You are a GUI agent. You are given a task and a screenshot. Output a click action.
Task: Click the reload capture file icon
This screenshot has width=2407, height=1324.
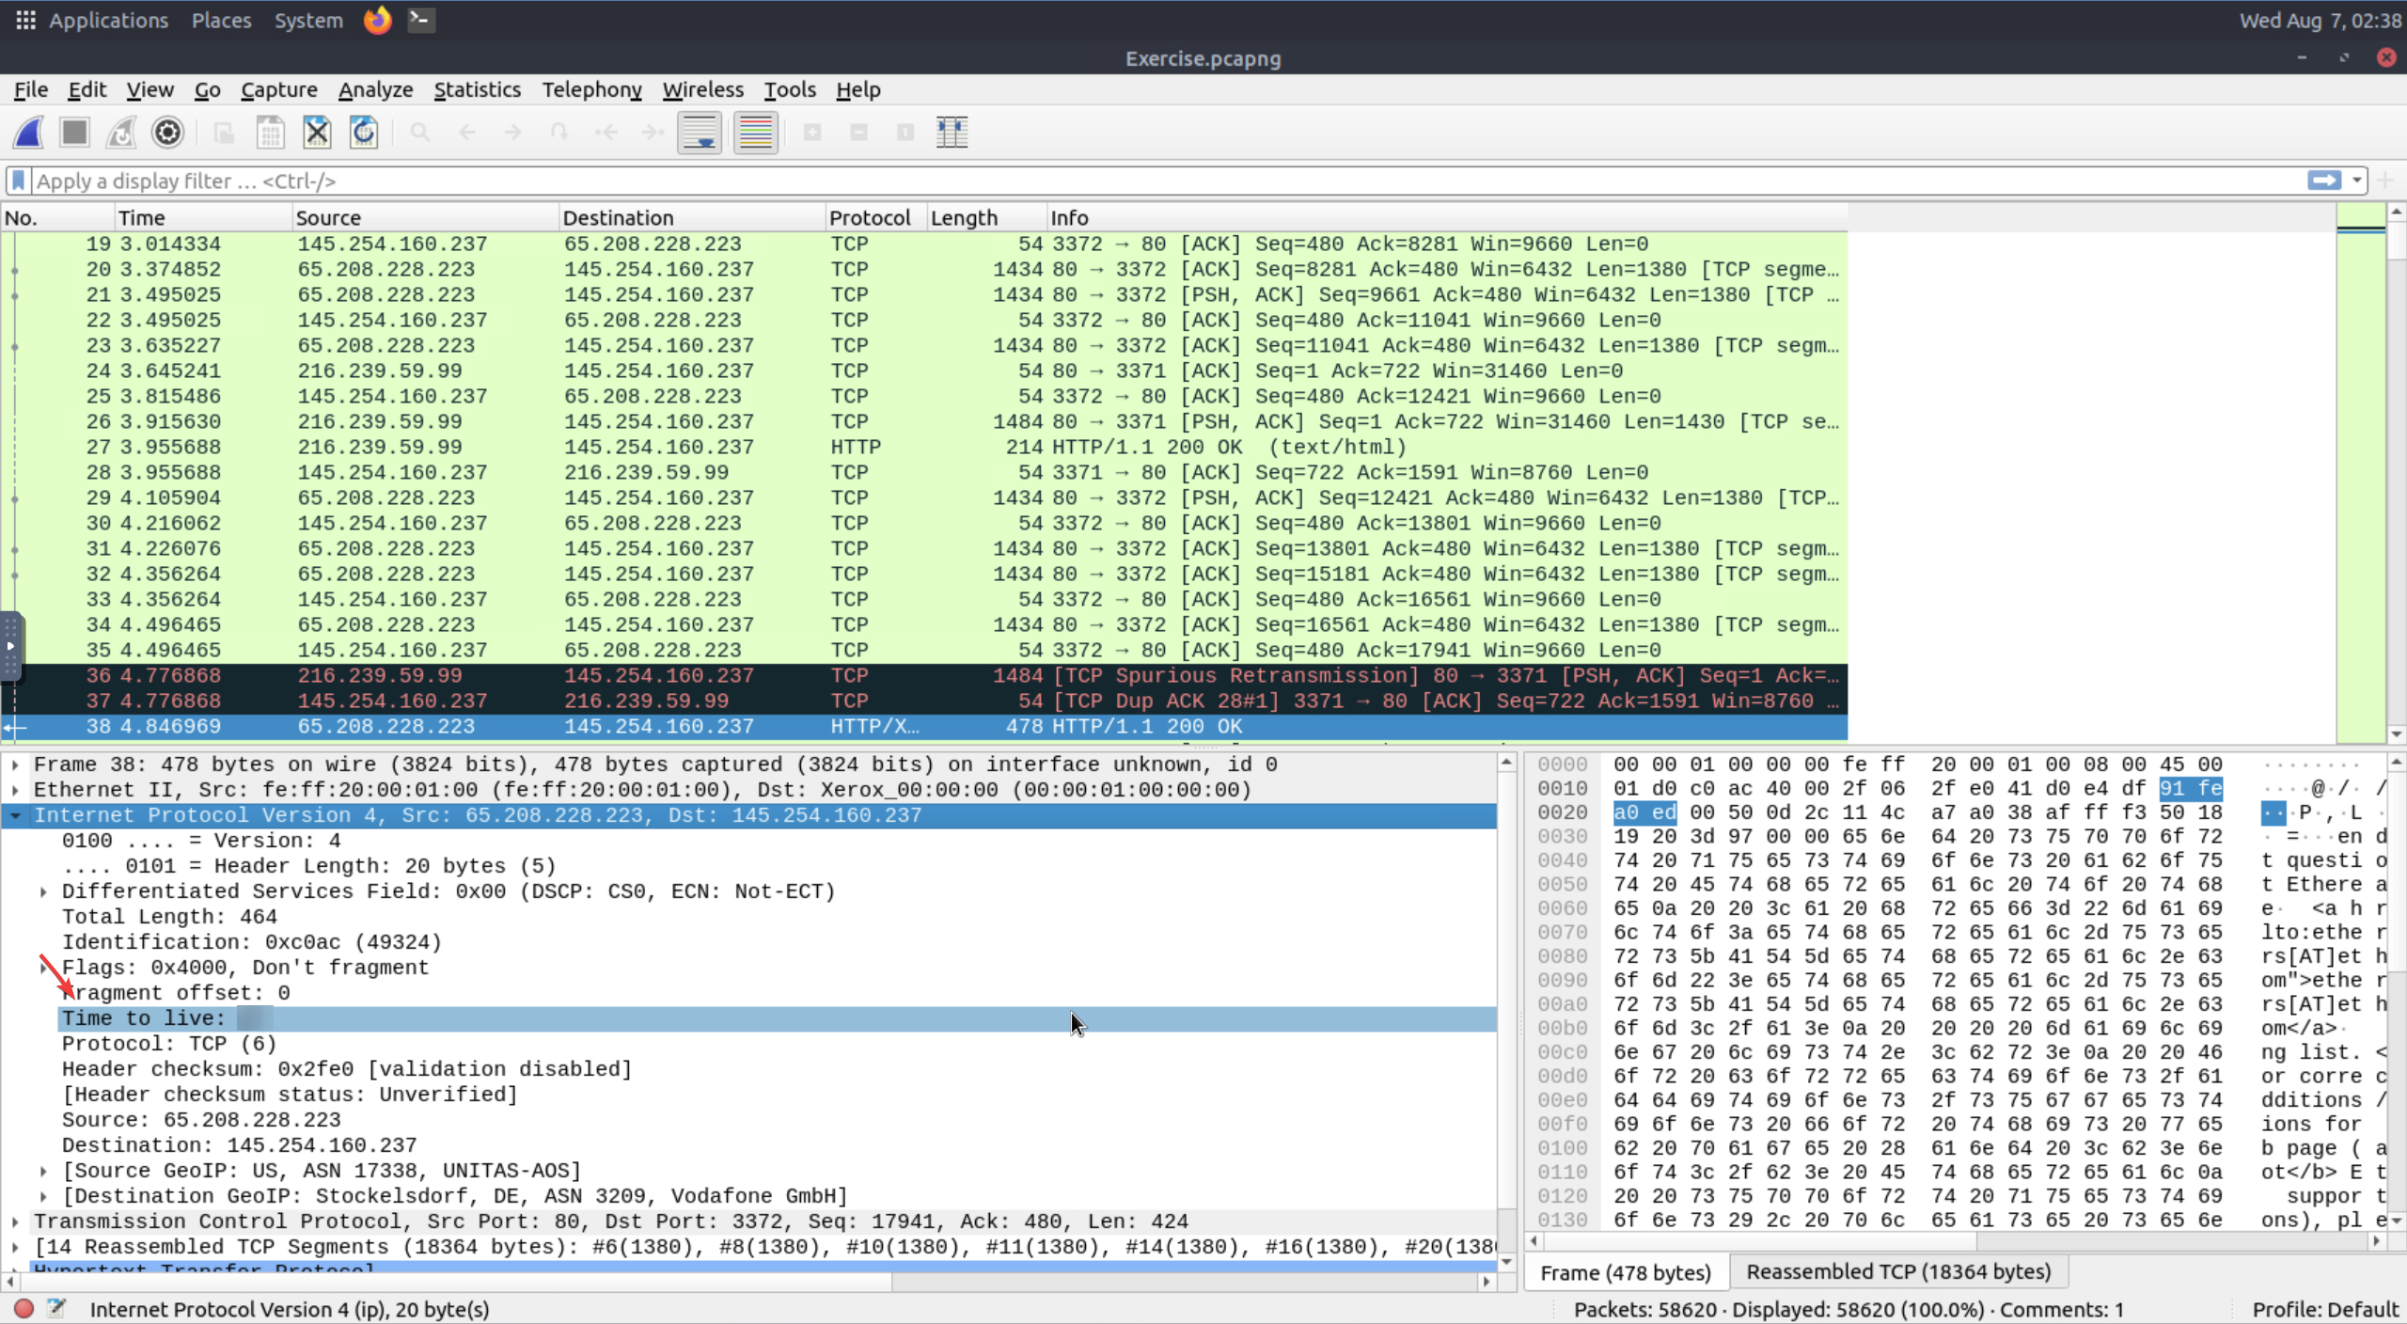tap(364, 133)
